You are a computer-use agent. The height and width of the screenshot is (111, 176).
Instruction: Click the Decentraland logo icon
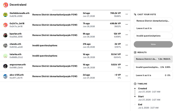point(5,5)
